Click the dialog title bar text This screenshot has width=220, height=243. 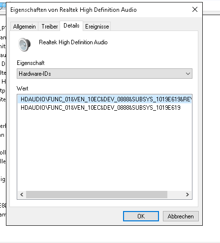pos(73,10)
